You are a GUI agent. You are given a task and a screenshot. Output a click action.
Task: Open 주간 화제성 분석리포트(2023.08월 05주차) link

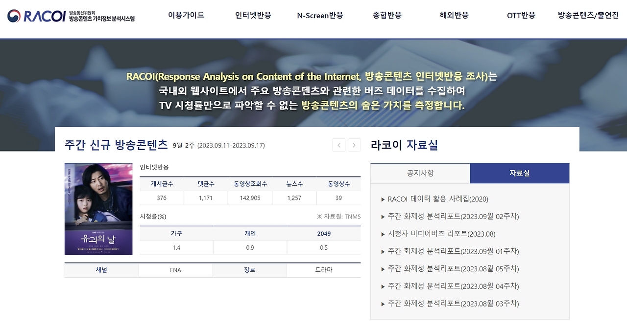[450, 269]
